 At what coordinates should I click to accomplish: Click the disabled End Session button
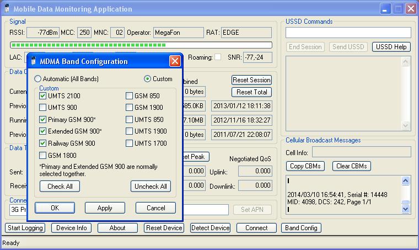(x=305, y=47)
